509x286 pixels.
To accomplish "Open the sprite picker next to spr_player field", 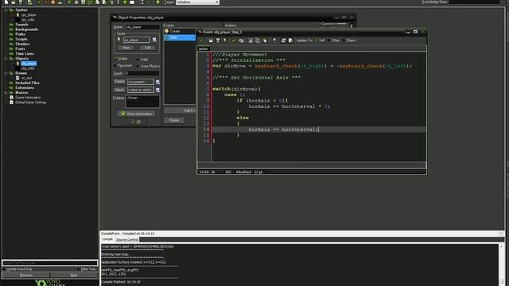I will 154,40.
